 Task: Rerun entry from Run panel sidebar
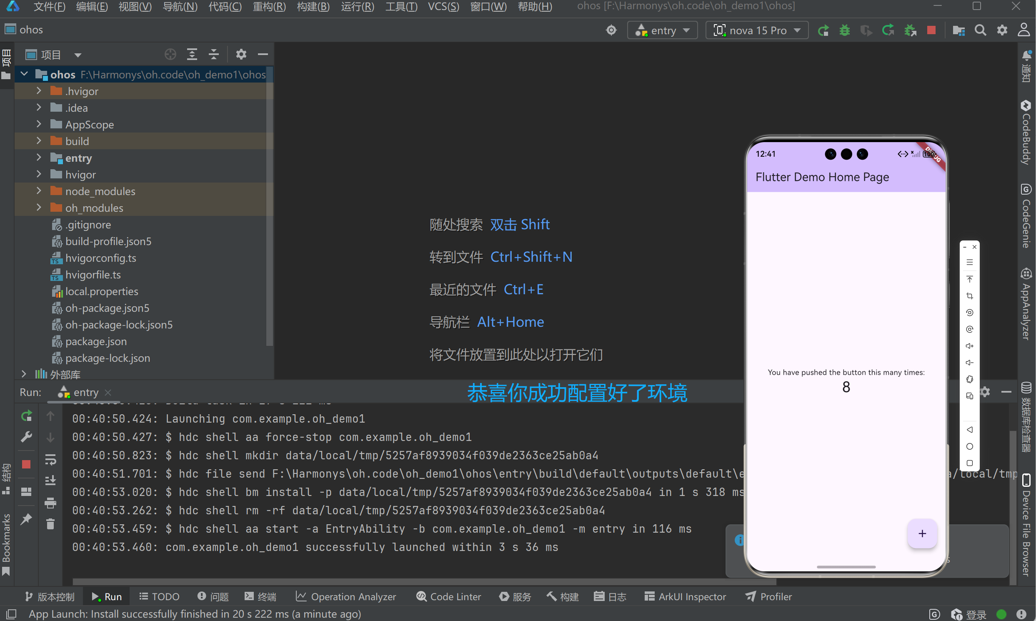click(x=26, y=416)
